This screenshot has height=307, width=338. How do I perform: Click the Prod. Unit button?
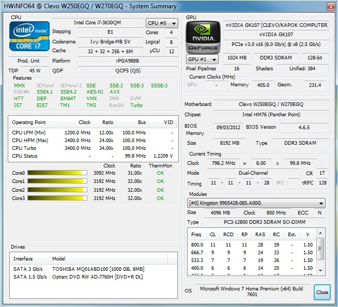pos(28,61)
